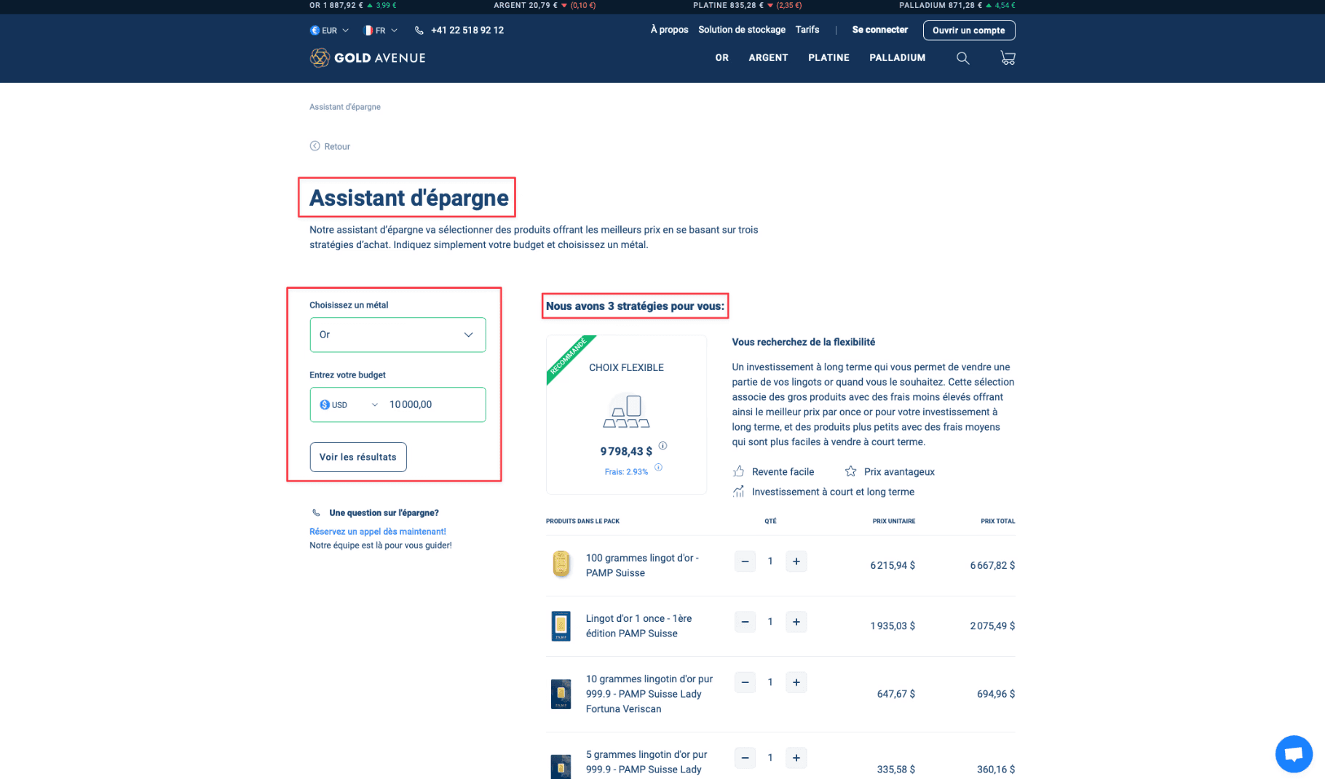The image size is (1325, 779).
Task: Open the metal selector showing Or
Action: [397, 335]
